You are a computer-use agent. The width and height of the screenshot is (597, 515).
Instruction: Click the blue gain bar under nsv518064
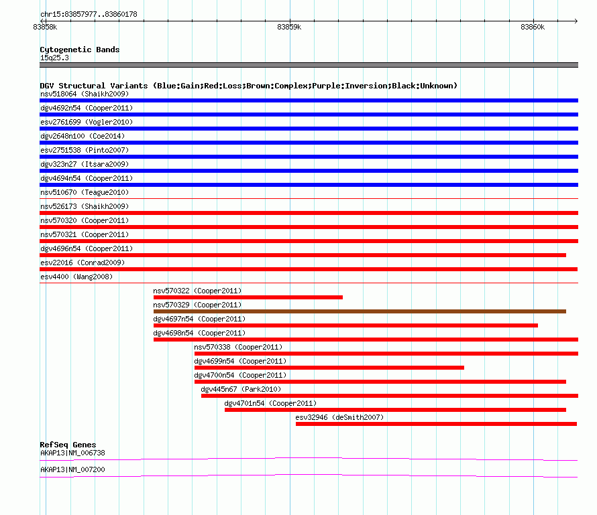(309, 100)
